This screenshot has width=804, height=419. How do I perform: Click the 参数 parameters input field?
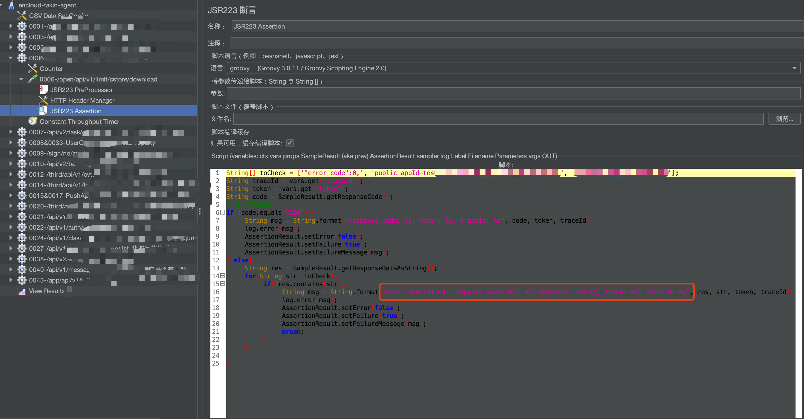[x=513, y=93]
